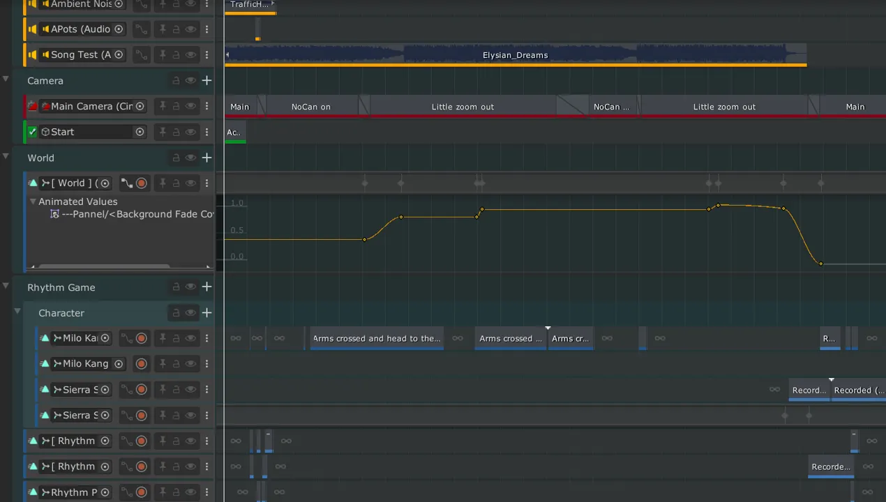This screenshot has width=886, height=502.
Task: Pin the Main Camera track
Action: tap(163, 106)
